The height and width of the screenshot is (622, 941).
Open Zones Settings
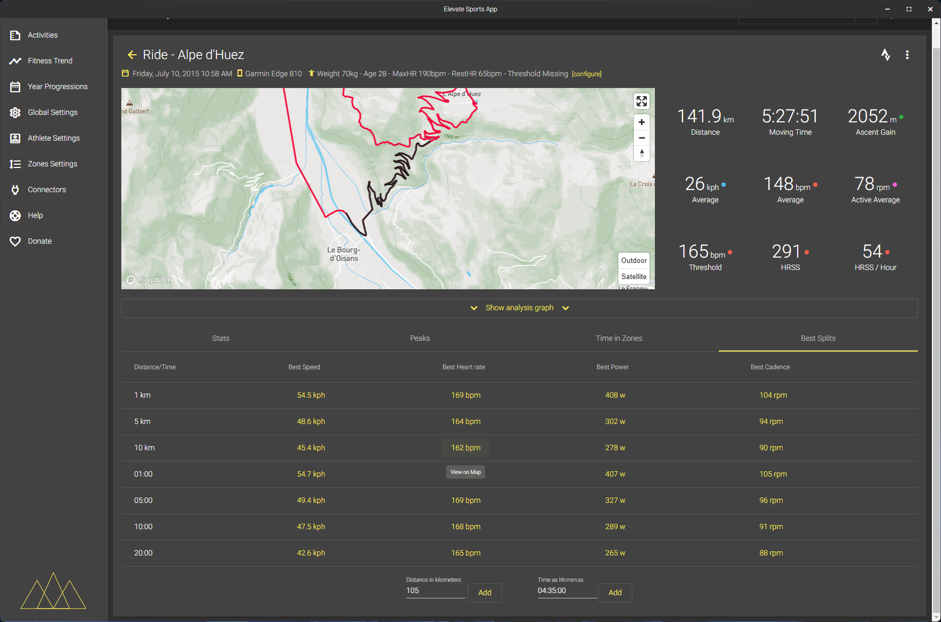pyautogui.click(x=52, y=164)
